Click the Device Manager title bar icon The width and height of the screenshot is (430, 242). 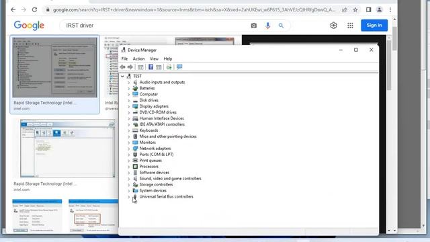point(124,50)
